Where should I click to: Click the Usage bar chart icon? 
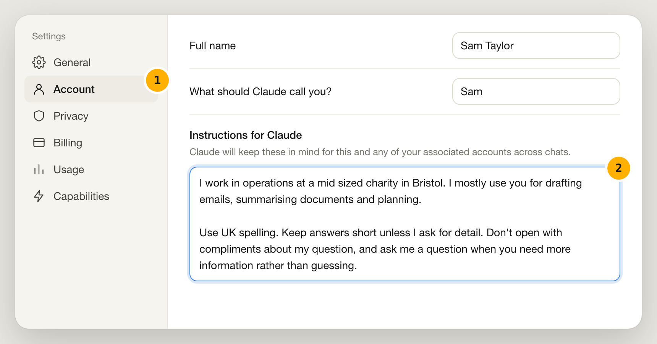[x=39, y=169]
